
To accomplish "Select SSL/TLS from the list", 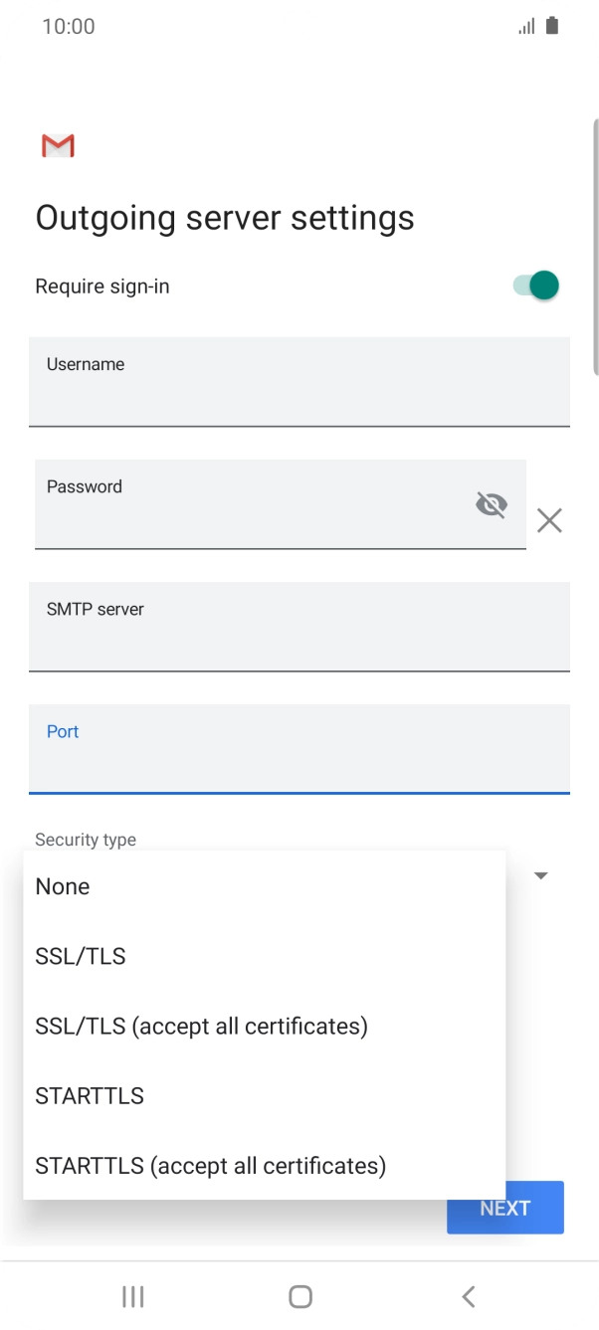I will pos(81,956).
